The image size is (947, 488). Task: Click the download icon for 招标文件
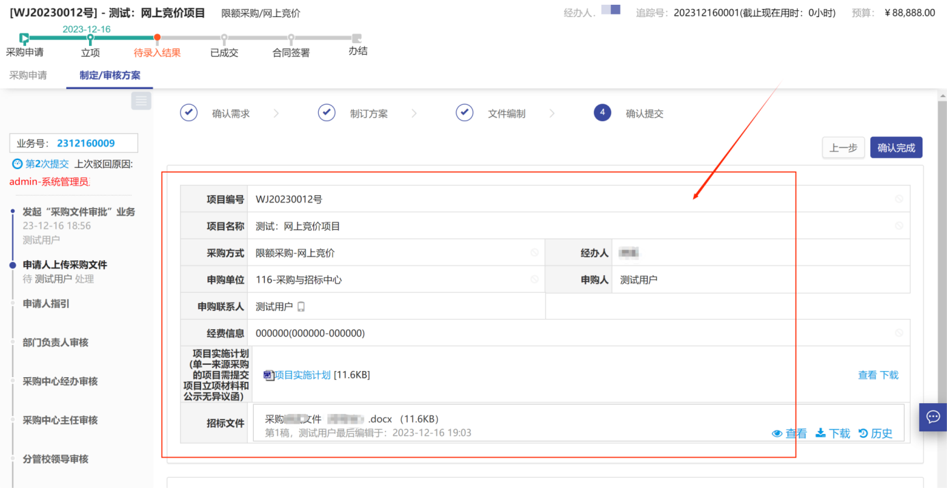coord(820,433)
